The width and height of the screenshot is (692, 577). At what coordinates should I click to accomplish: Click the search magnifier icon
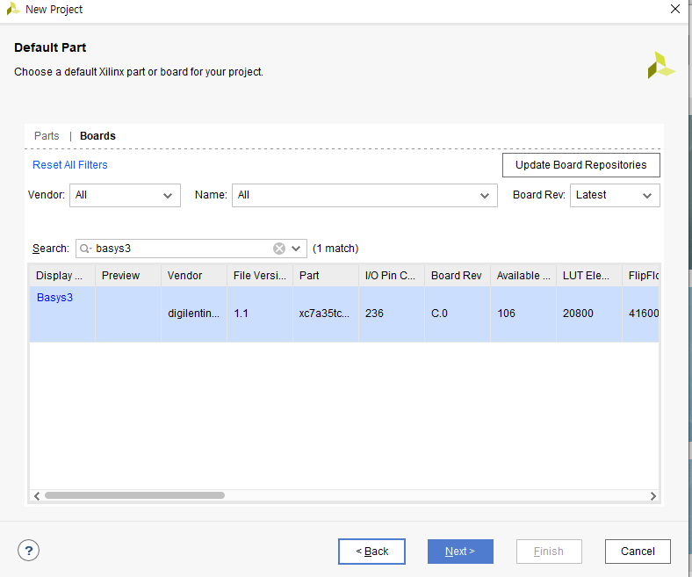tap(86, 249)
